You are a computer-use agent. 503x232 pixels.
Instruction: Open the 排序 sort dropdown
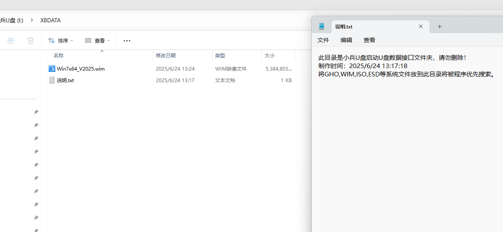tap(61, 40)
